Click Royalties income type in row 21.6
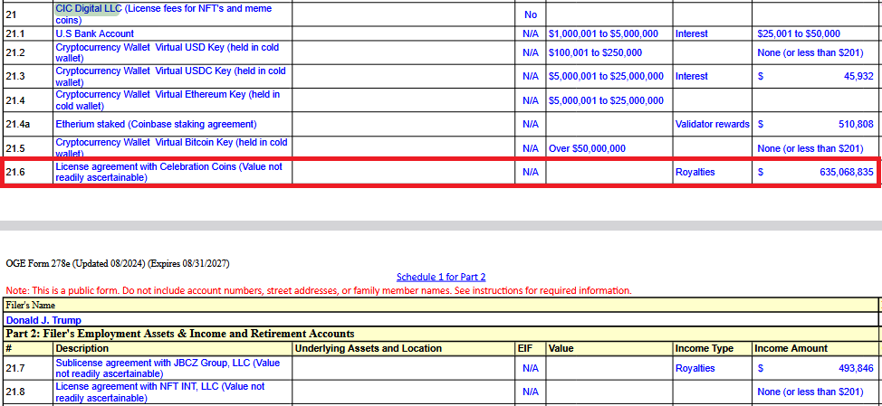This screenshot has height=406, width=882. click(695, 173)
